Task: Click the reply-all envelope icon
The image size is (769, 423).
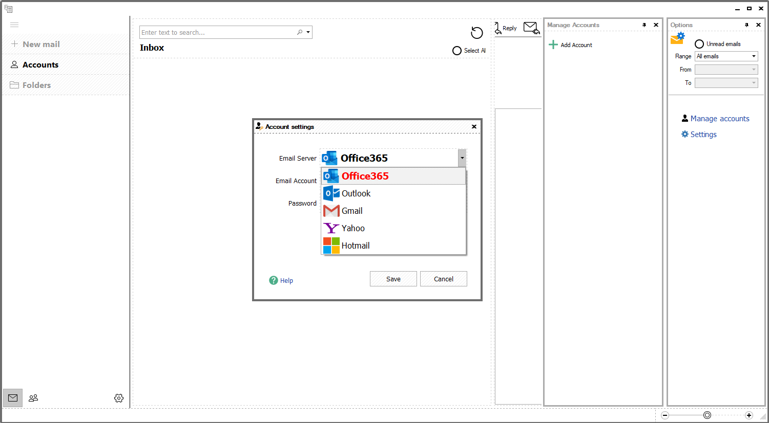Action: pos(532,28)
